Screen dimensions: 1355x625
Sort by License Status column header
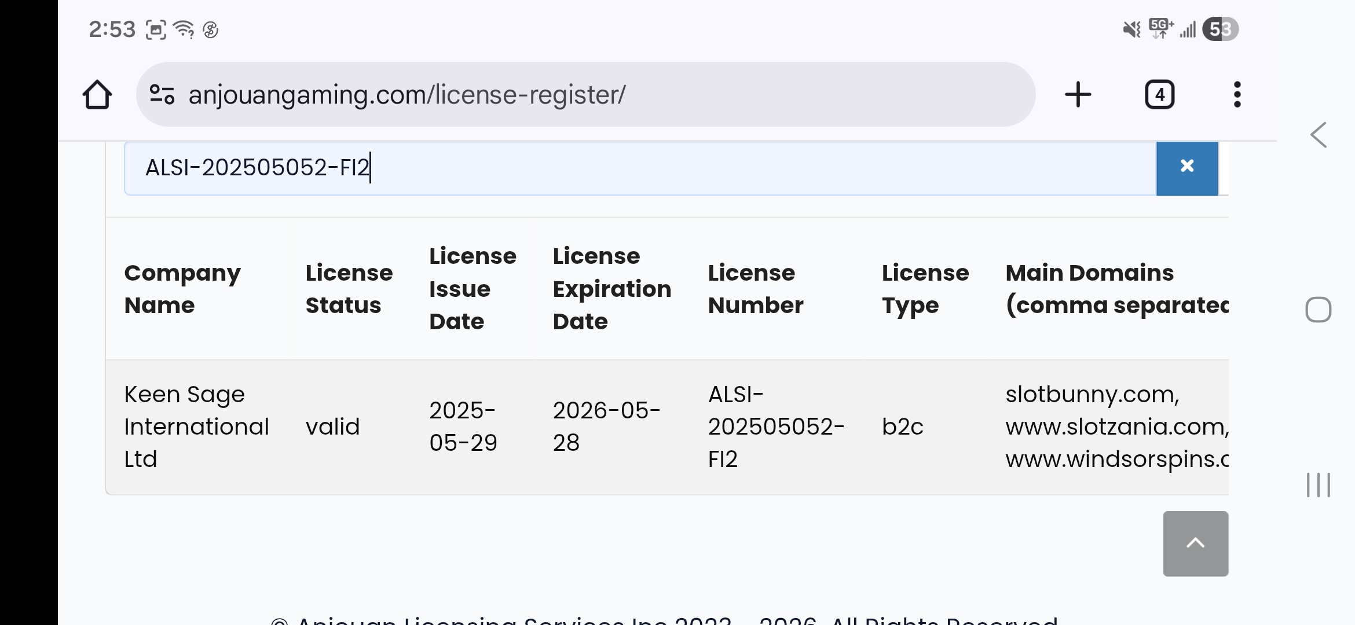[x=349, y=289]
